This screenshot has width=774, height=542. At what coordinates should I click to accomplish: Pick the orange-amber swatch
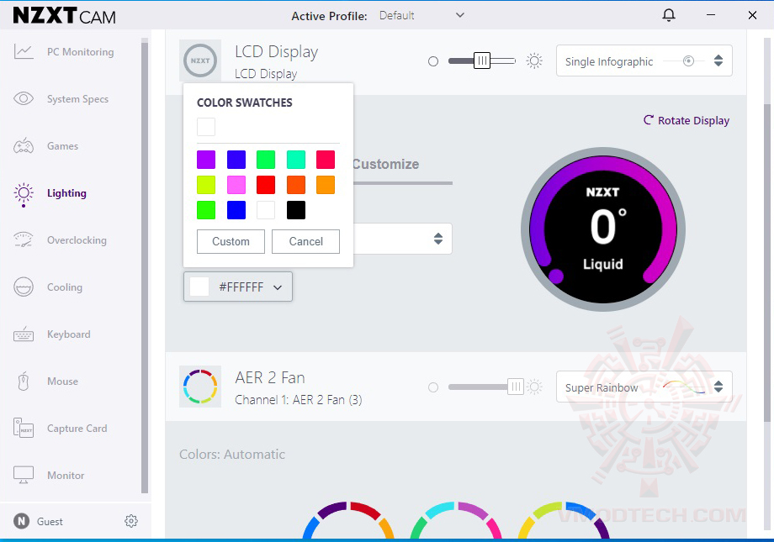click(326, 185)
